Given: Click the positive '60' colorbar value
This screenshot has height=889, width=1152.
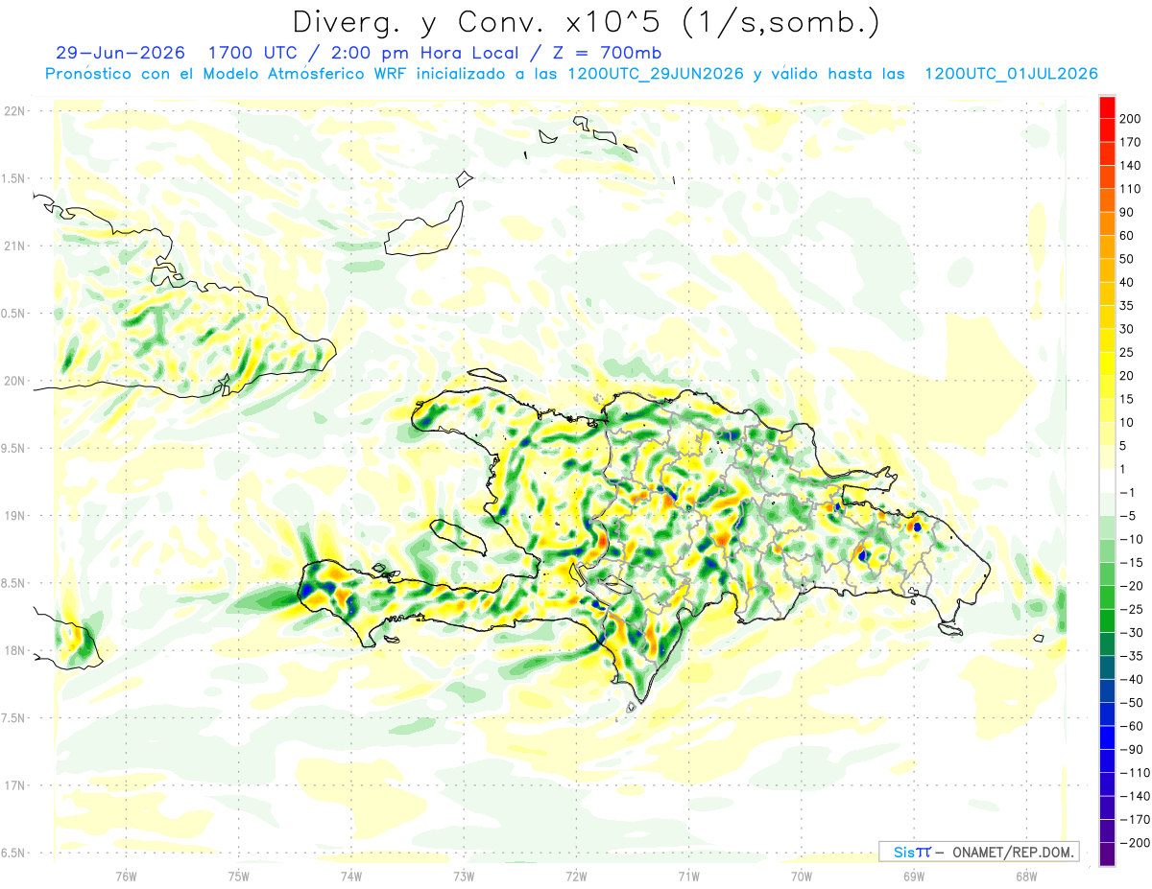Looking at the screenshot, I should coord(1127,236).
